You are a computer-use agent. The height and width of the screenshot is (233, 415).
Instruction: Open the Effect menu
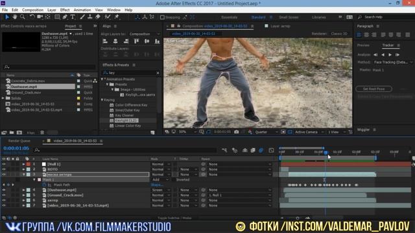coord(65,10)
